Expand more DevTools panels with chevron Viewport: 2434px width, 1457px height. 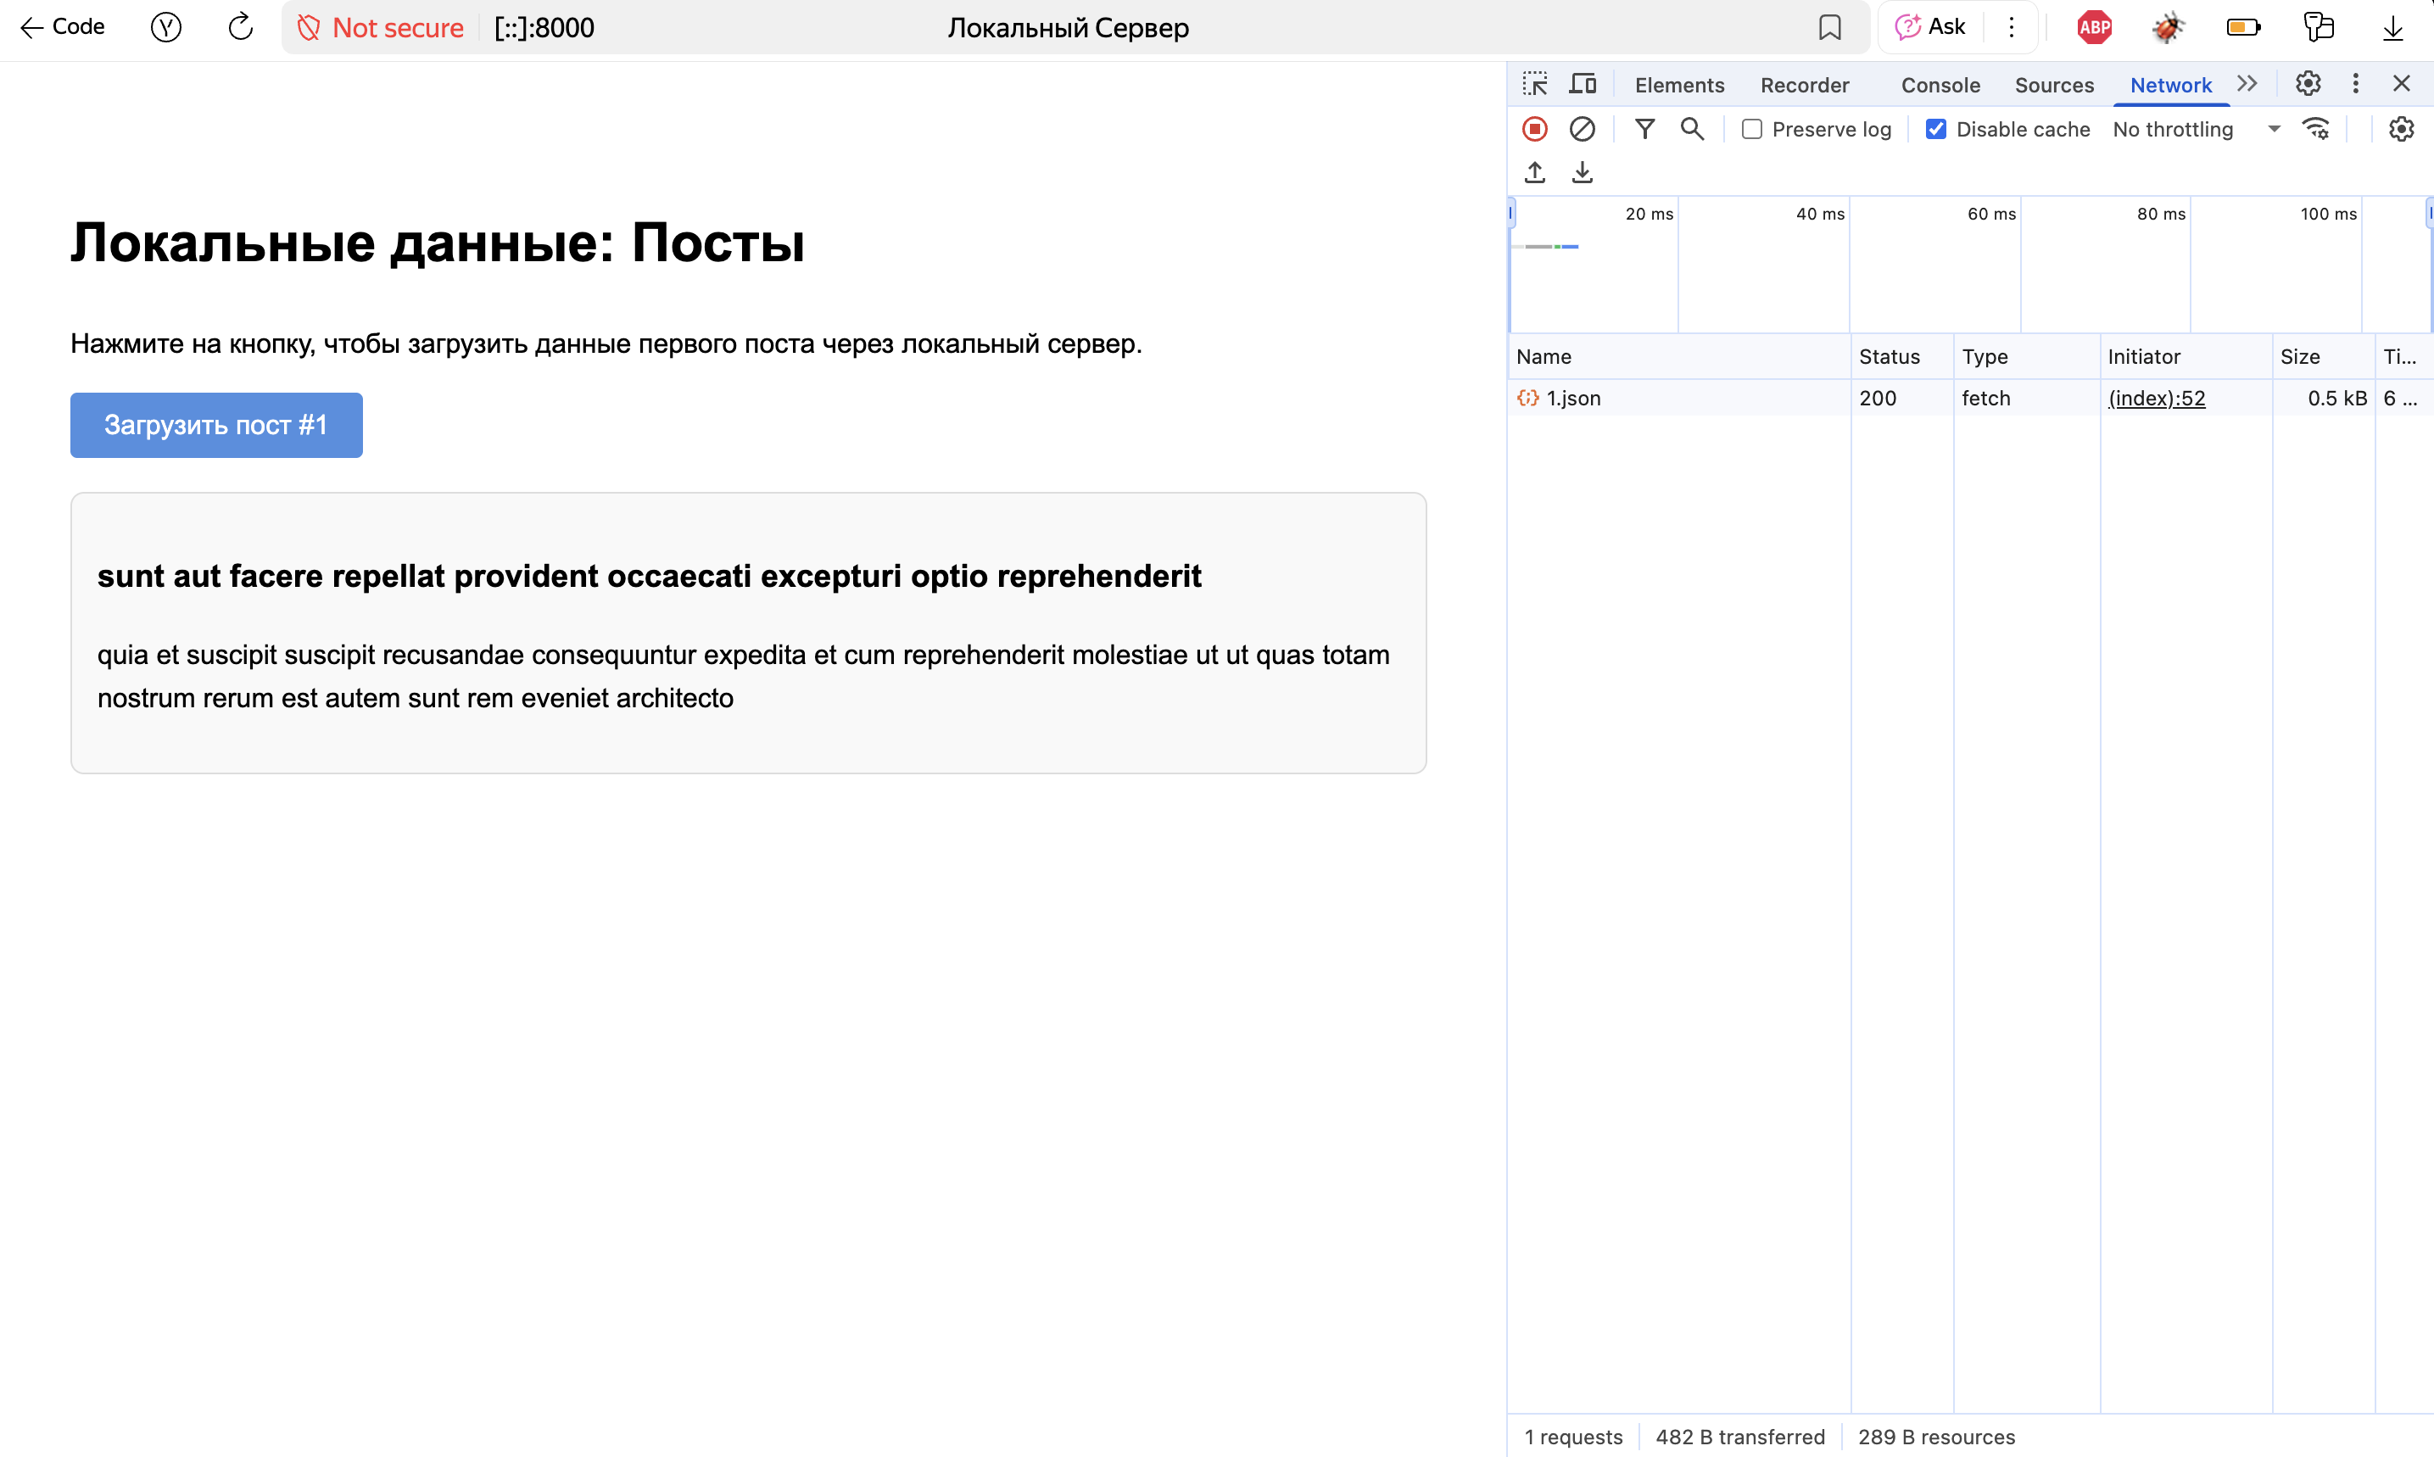point(2248,83)
